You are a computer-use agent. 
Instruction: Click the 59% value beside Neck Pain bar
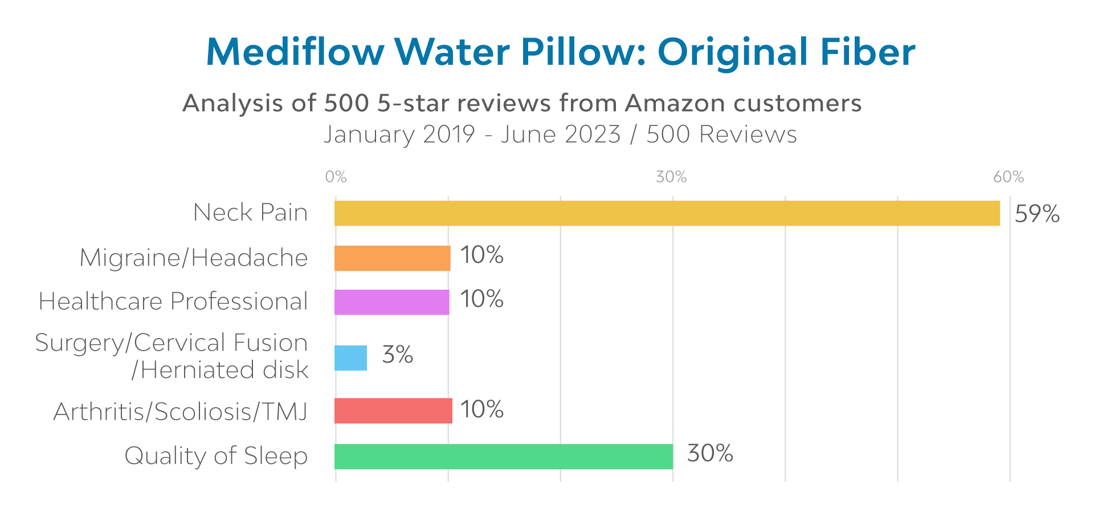pyautogui.click(x=1037, y=214)
